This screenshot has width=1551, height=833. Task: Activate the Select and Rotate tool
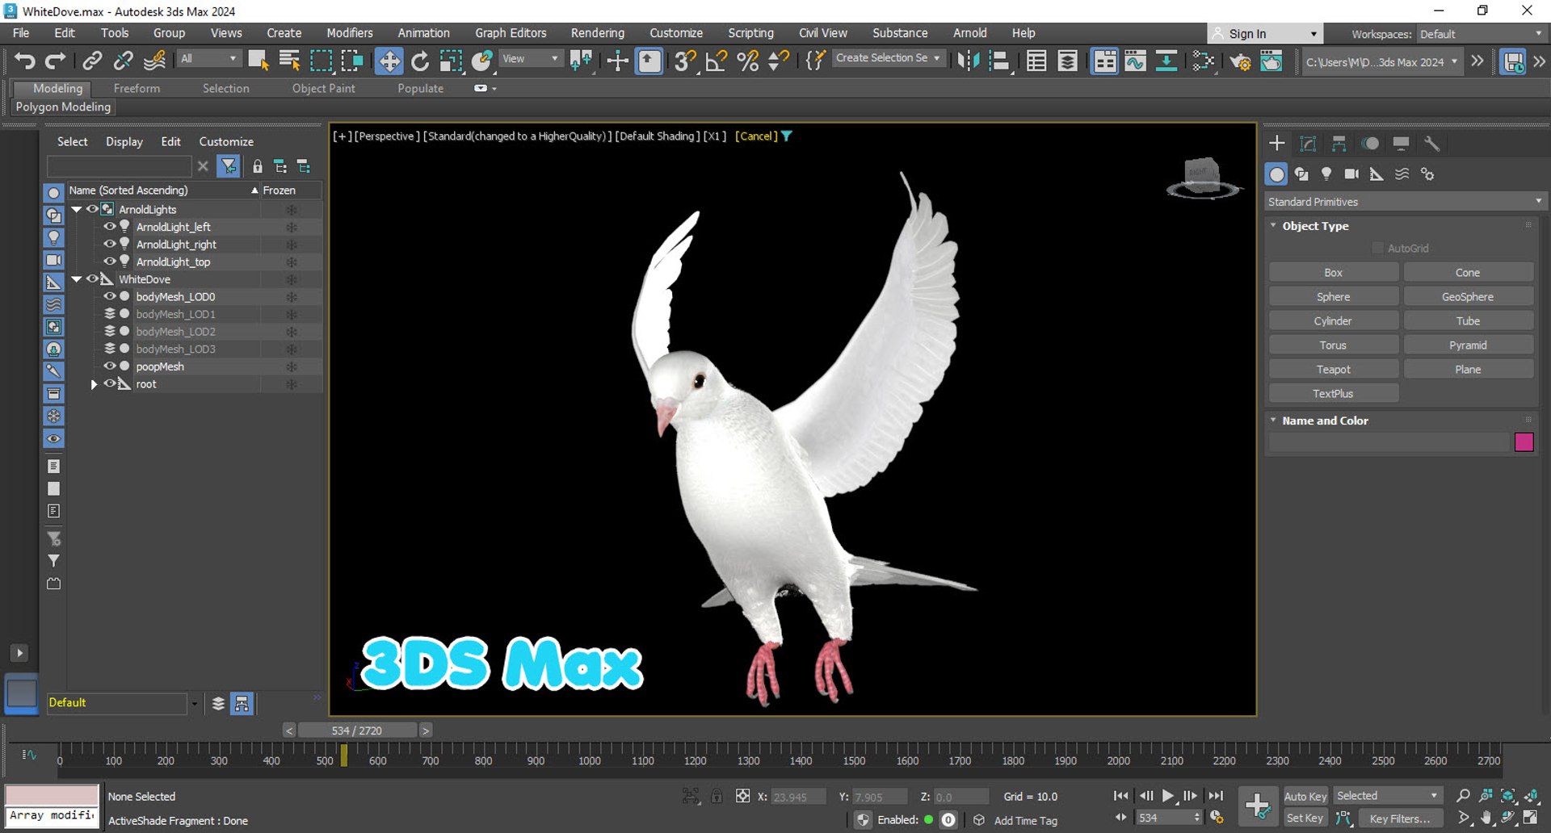tap(420, 61)
